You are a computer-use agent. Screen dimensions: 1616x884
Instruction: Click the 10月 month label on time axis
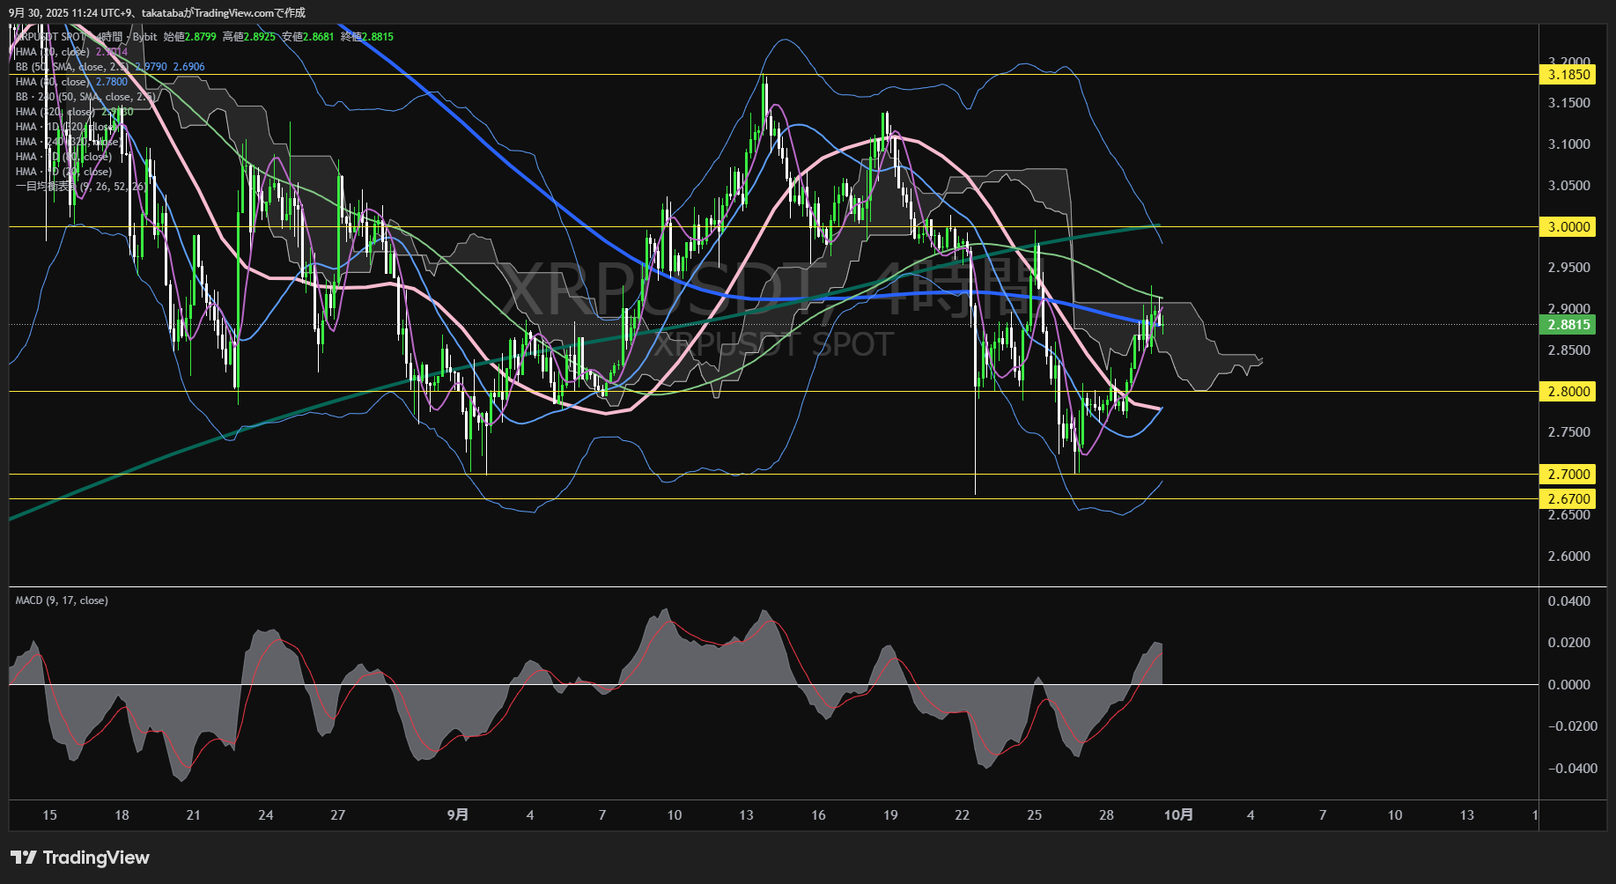(x=1178, y=815)
